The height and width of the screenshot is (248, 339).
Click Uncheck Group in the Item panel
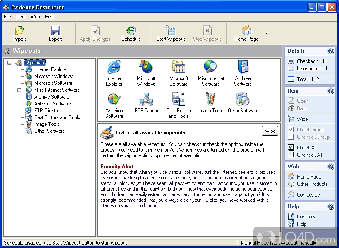[313, 137]
